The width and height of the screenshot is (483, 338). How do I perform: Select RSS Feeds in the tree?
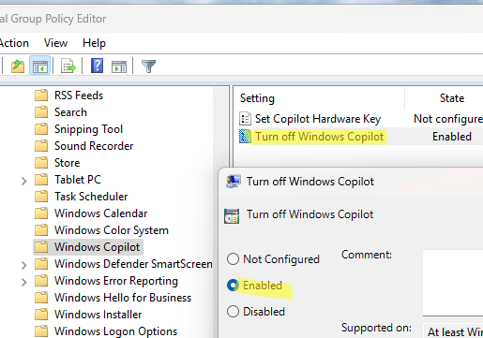pos(79,96)
